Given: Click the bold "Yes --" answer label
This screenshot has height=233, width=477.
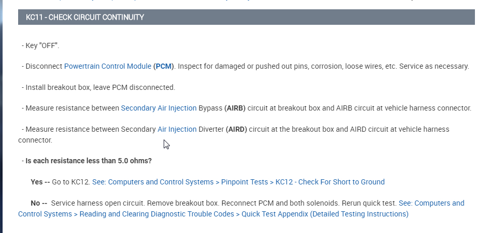Looking at the screenshot, I should (40, 182).
